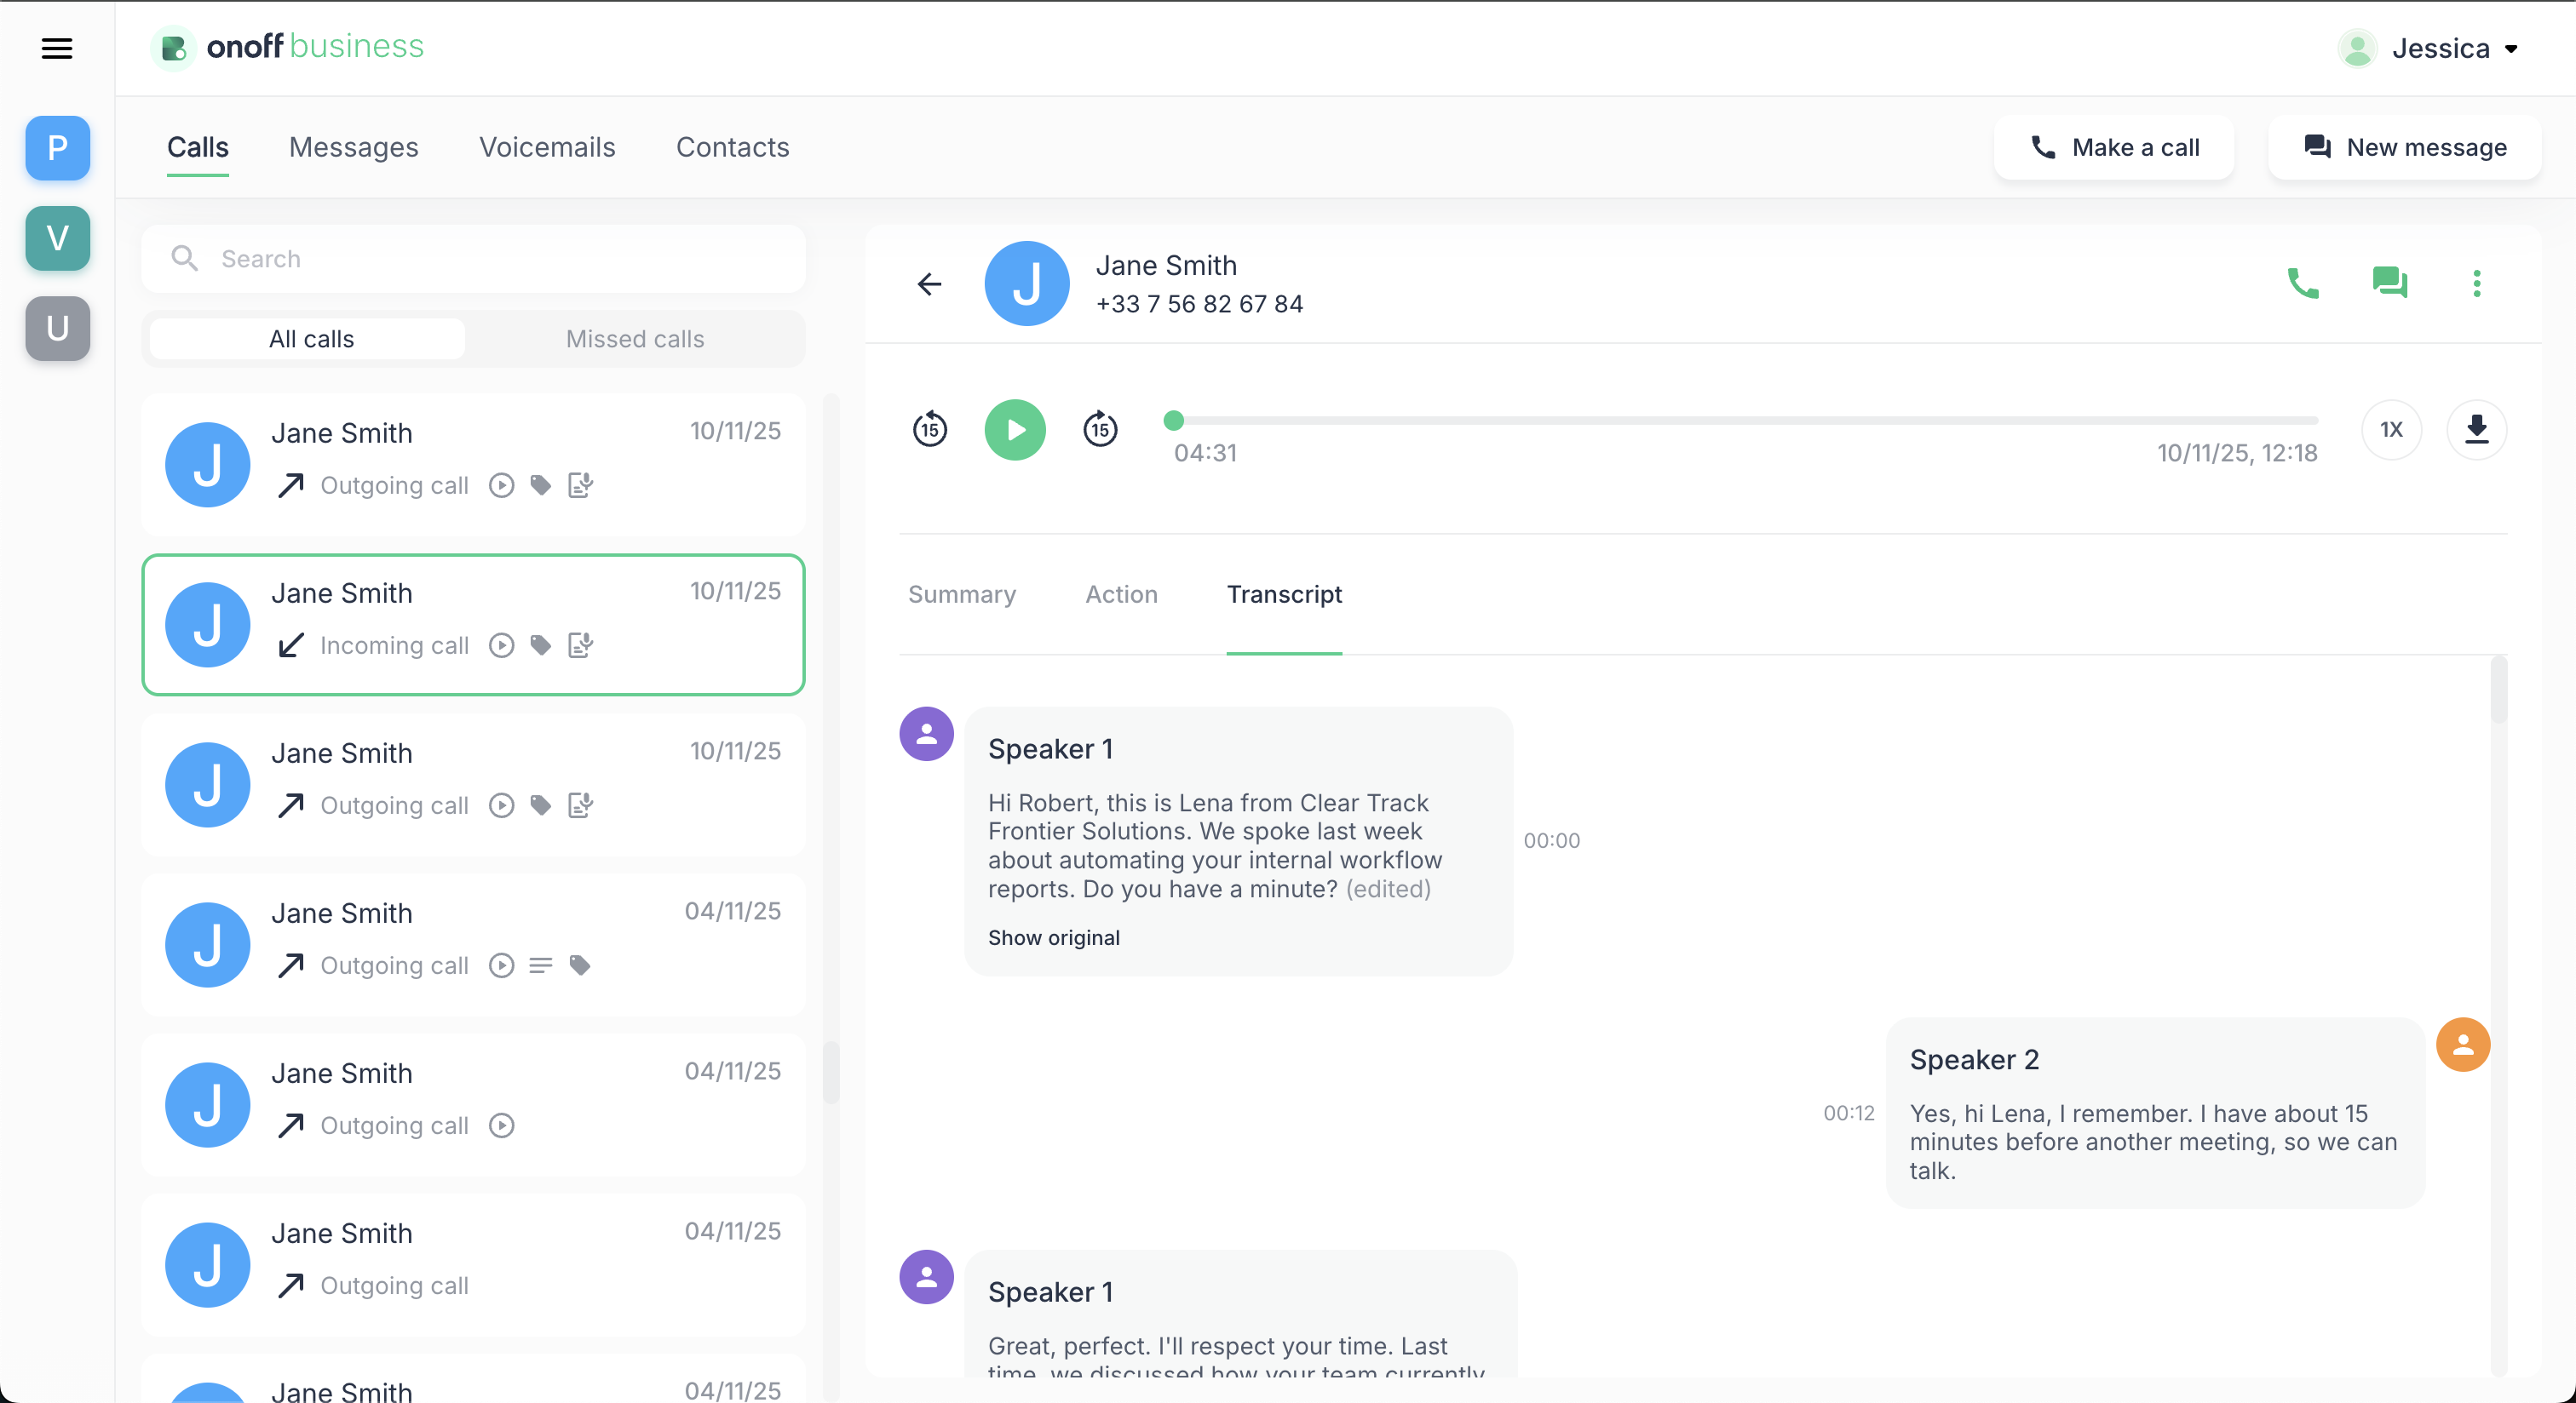
Task: Click the recording icon on Incoming call row
Action: pyautogui.click(x=502, y=645)
